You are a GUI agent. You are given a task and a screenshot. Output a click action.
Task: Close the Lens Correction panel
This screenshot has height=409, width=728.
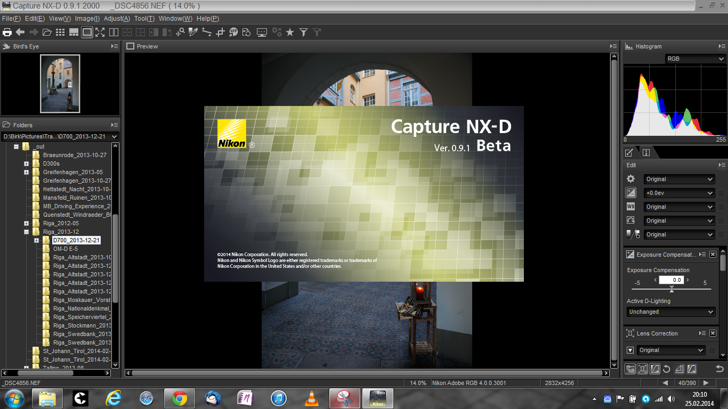pos(713,333)
